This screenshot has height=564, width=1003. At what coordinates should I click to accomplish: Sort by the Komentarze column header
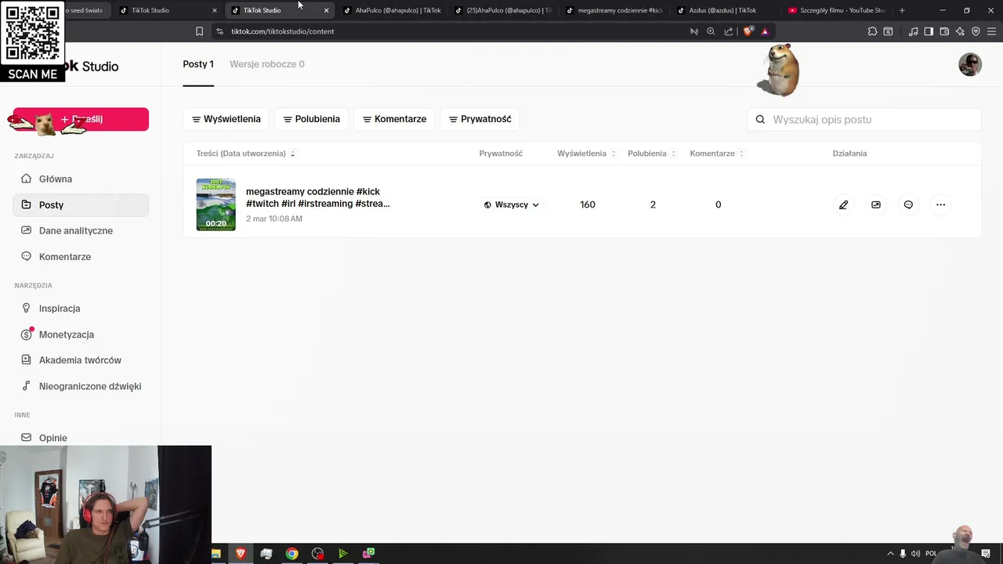(x=717, y=154)
